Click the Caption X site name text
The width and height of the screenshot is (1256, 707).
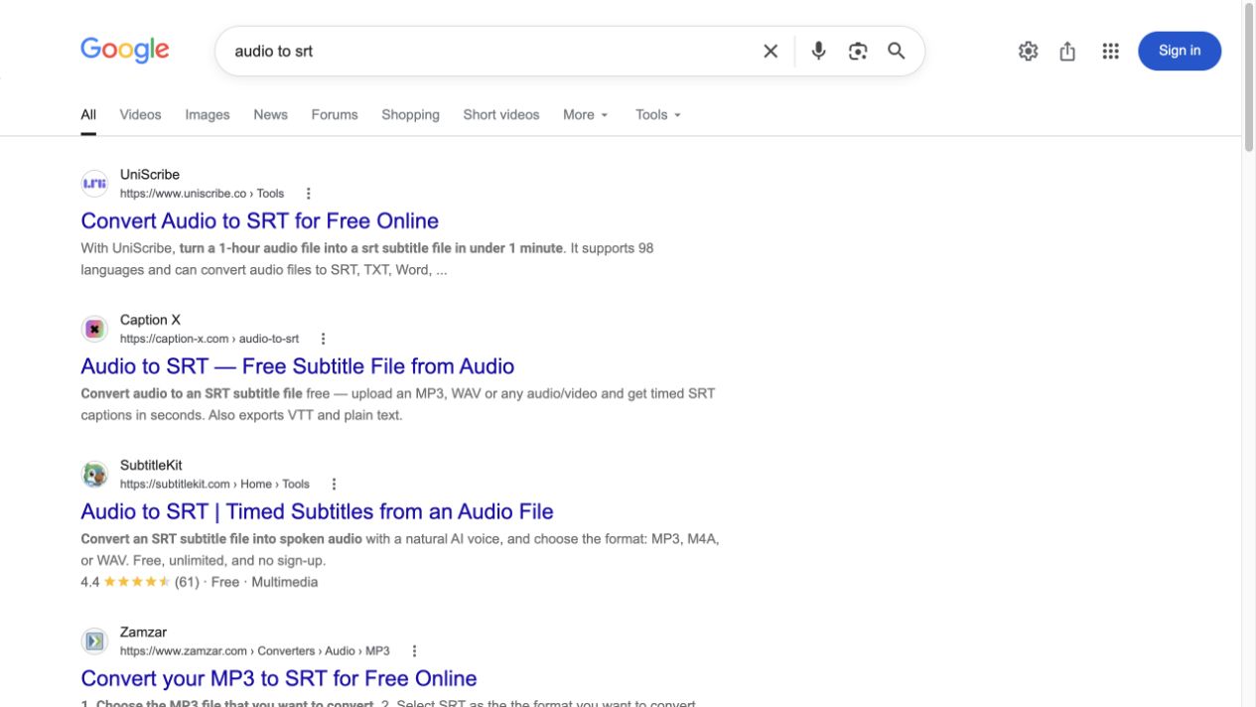point(150,320)
